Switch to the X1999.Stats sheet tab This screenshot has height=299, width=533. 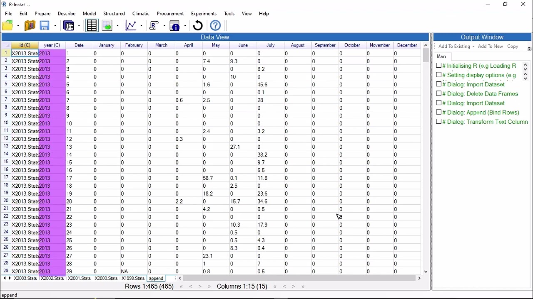pos(133,279)
